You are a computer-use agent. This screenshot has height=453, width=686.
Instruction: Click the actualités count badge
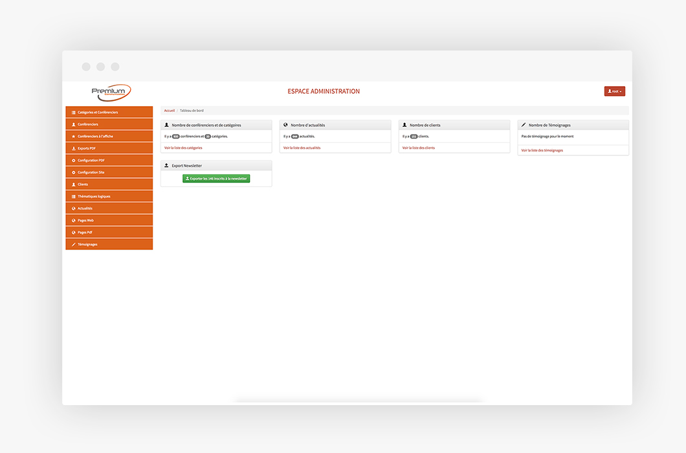pos(295,137)
